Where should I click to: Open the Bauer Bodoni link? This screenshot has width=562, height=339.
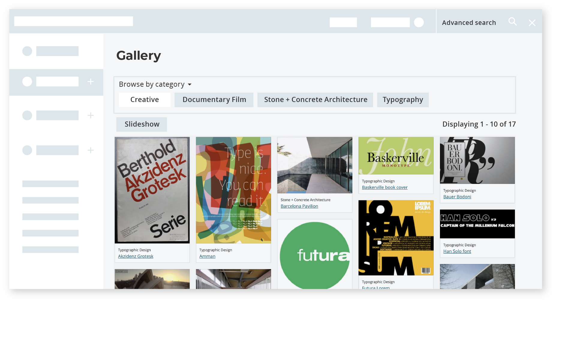point(457,196)
